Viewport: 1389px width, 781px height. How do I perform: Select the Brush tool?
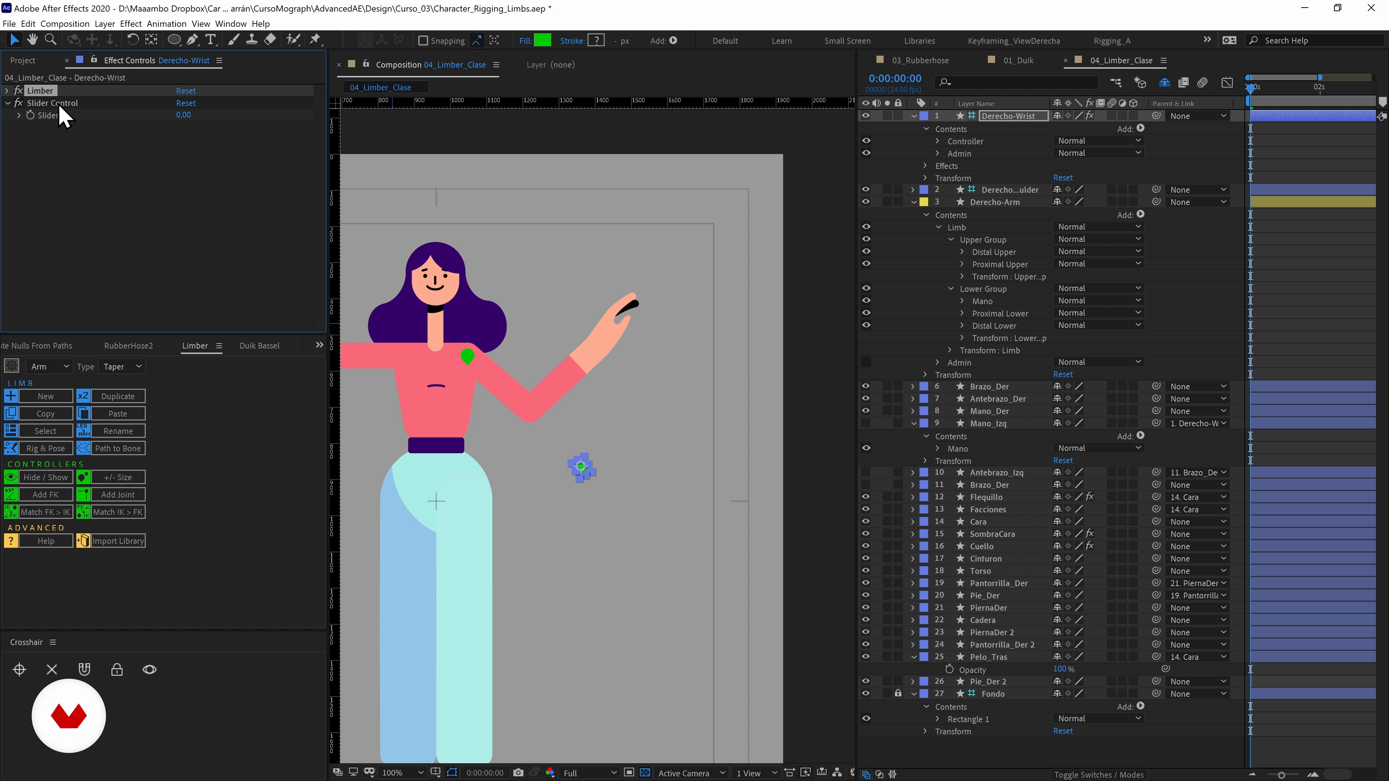tap(233, 39)
